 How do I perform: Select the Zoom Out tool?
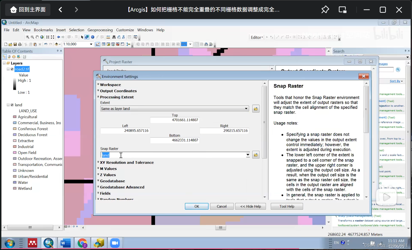click(32, 37)
